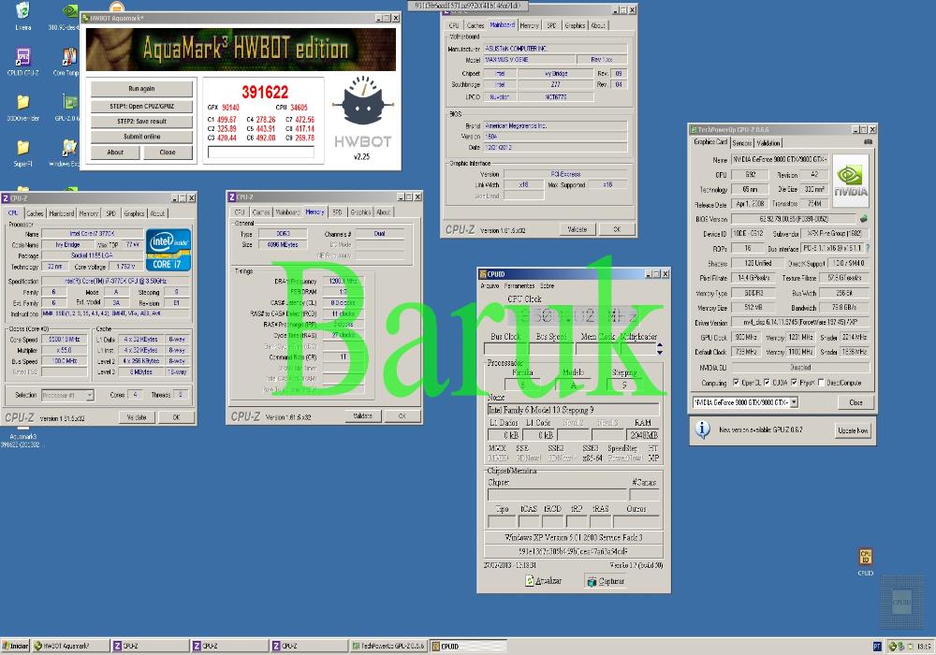The height and width of the screenshot is (655, 936).
Task: Open the Ferramentas menu in CPUID window
Action: point(519,285)
